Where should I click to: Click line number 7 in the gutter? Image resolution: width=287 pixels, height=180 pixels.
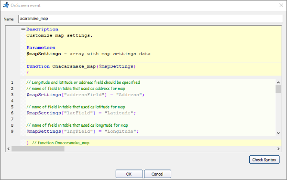click(x=12, y=119)
